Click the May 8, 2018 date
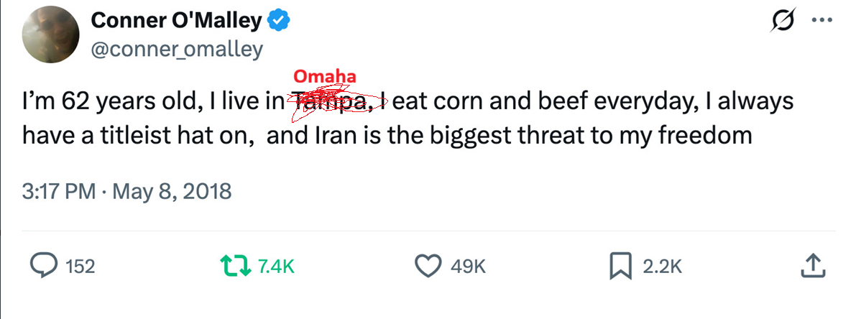The height and width of the screenshot is (319, 856). pos(172,191)
